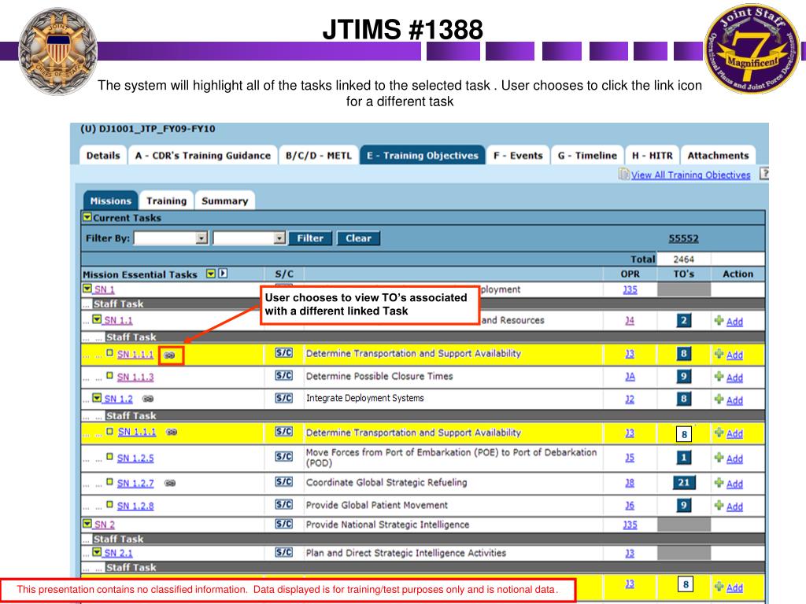Screen dimensions: 806x604
Task: Collapse all via Mission Essential Tasks yellow arrow
Action: coord(211,274)
